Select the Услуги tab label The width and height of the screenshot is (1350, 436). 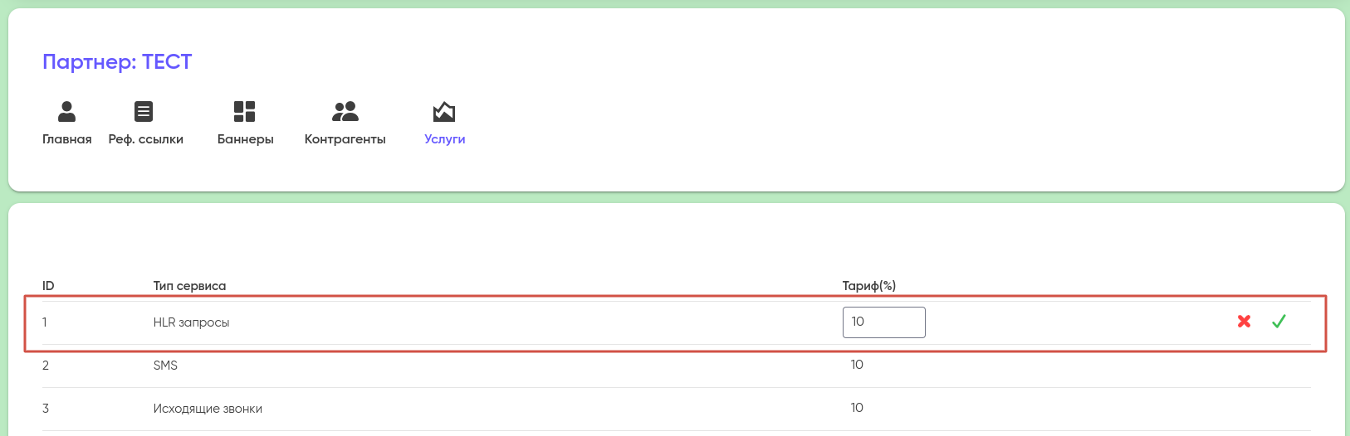click(445, 139)
